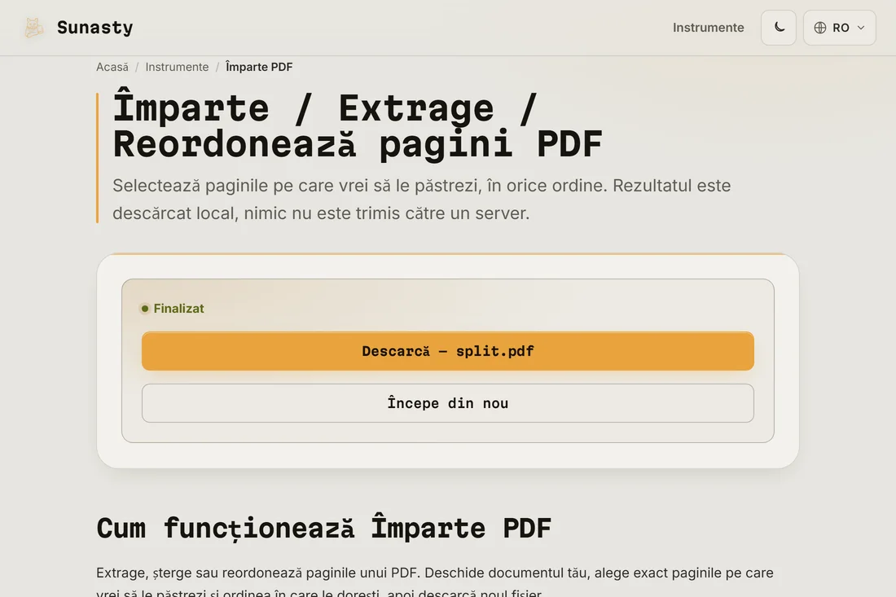Click the Finalizat status label
This screenshot has height=597, width=896.
click(x=178, y=309)
